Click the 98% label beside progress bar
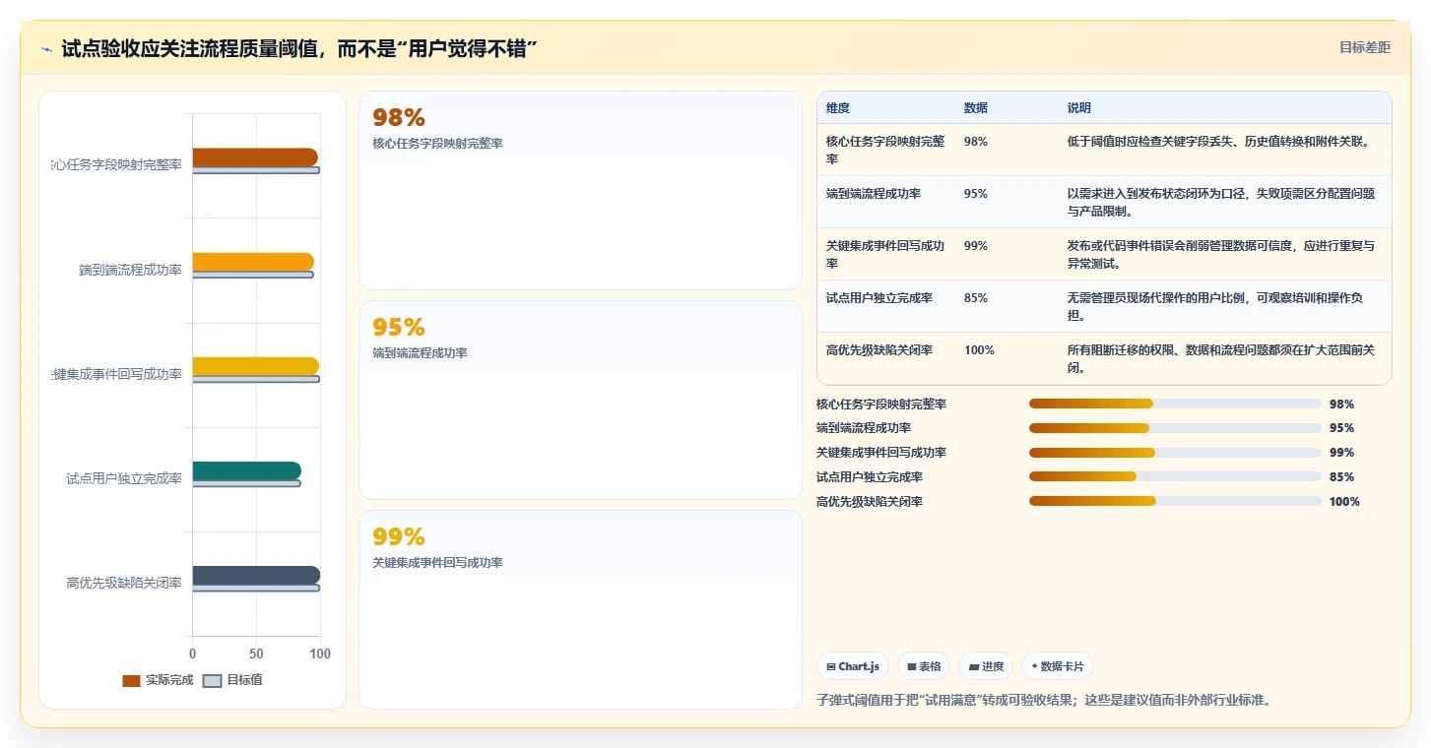Screen dimensions: 1431x748 pyautogui.click(x=1341, y=405)
